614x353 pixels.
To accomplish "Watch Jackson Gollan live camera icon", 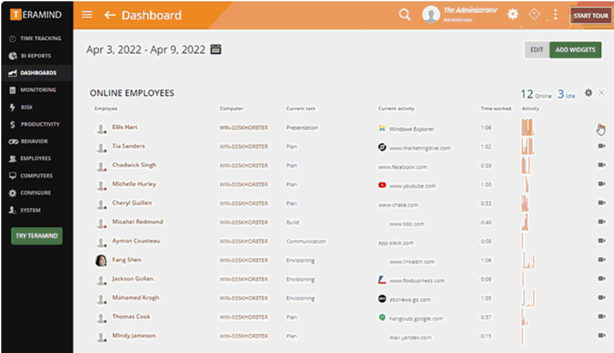I will tap(601, 278).
